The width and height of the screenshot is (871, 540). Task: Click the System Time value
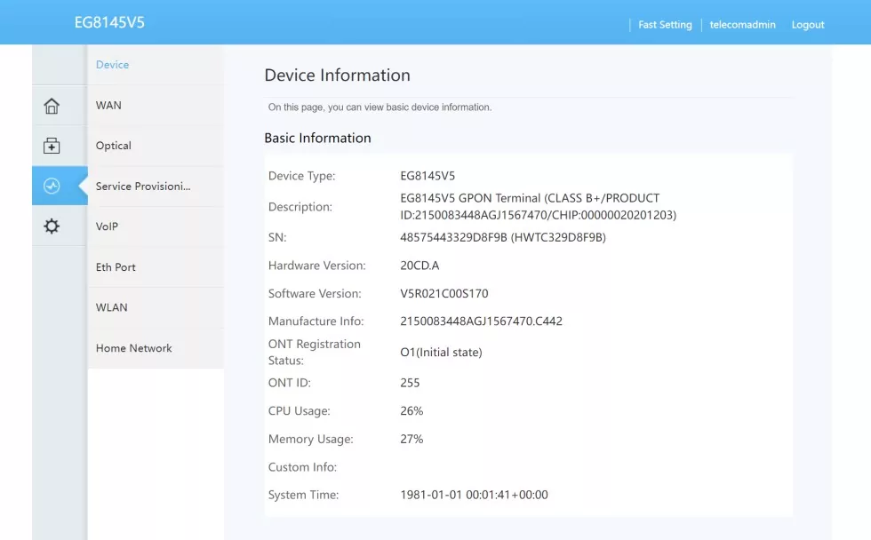[474, 495]
